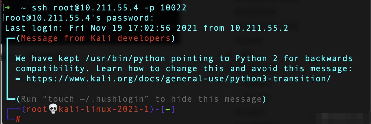Click the double arrow before the URL
Image resolution: width=371 pixels, height=124 pixels.
coord(18,79)
